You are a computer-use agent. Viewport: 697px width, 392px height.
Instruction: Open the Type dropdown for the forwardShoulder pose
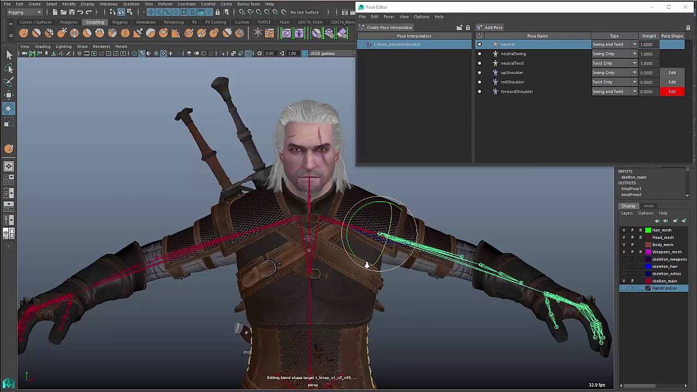pos(614,91)
